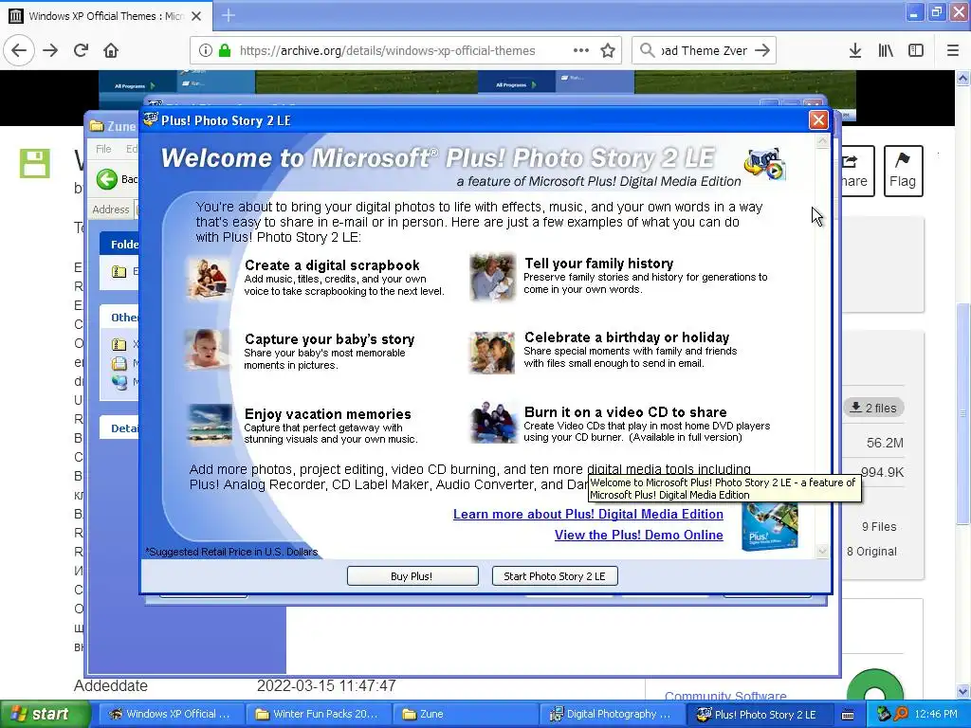Click the system tray clock 12:46 PM
The width and height of the screenshot is (971, 728).
click(x=936, y=715)
